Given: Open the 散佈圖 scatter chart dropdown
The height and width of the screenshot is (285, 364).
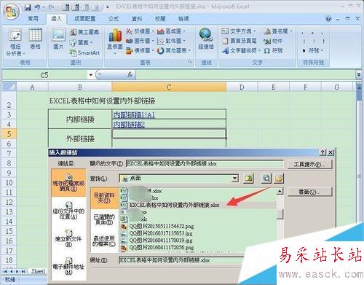Looking at the screenshot, I should (x=171, y=41).
